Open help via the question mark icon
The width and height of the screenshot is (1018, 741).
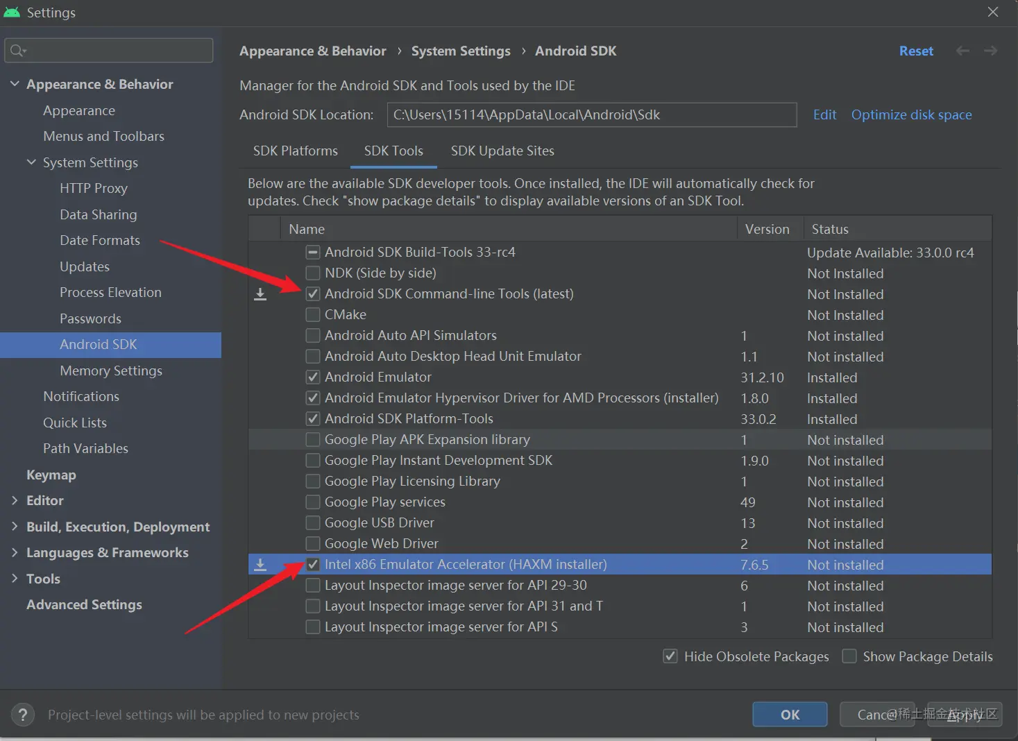tap(23, 715)
